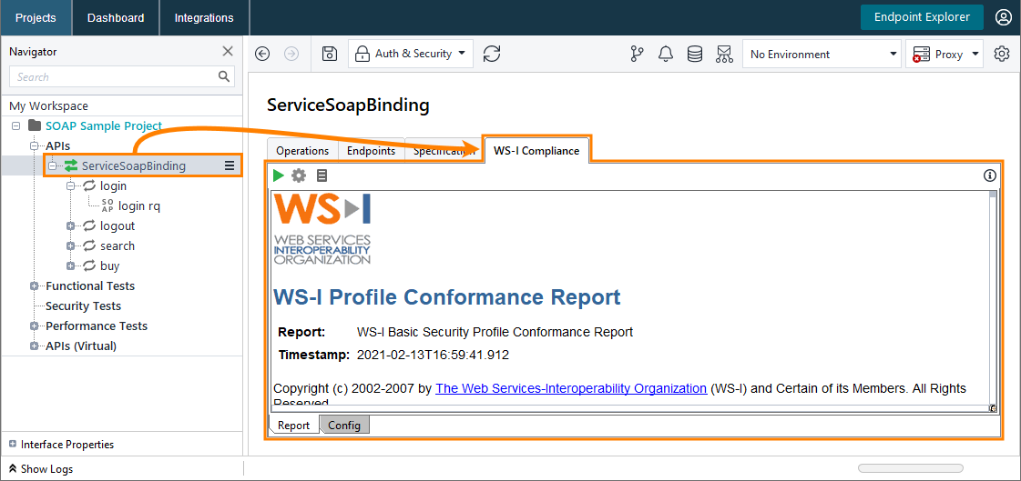This screenshot has height=481, width=1021.
Task: Open The Web Services-Interoperability Organization link
Action: (571, 388)
